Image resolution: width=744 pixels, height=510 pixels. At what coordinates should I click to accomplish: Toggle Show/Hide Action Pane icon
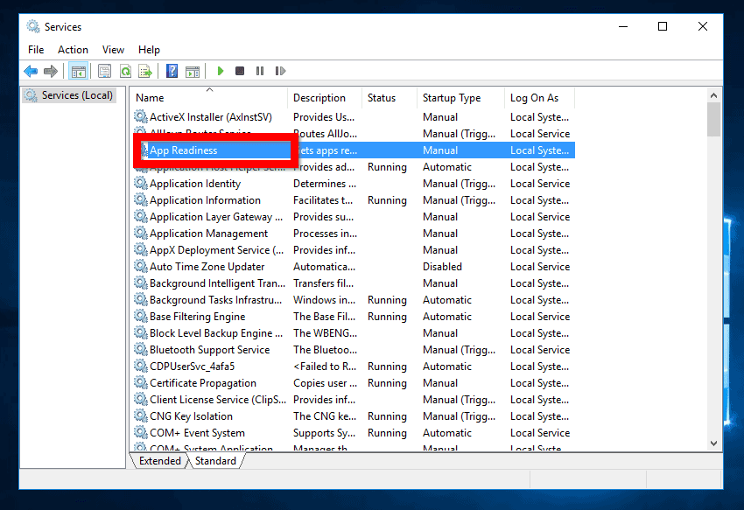click(193, 72)
